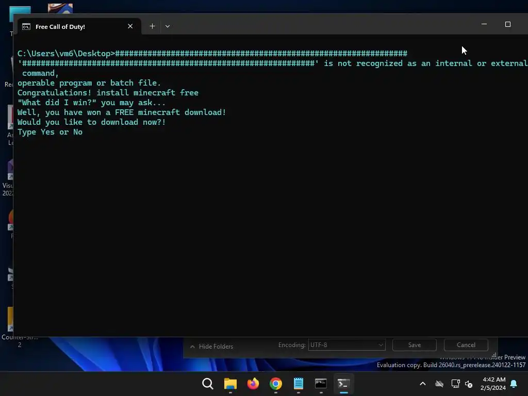Image resolution: width=528 pixels, height=396 pixels.
Task: Close the 'Free Call of Duty!' tab
Action: pyautogui.click(x=130, y=26)
